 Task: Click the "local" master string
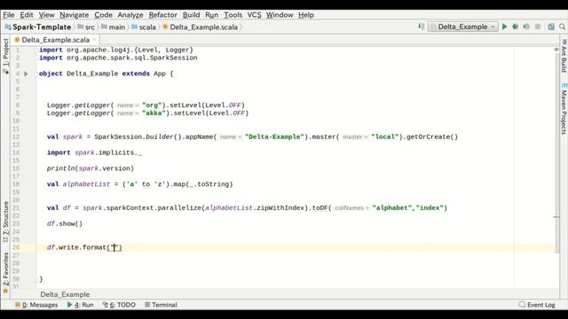[384, 137]
